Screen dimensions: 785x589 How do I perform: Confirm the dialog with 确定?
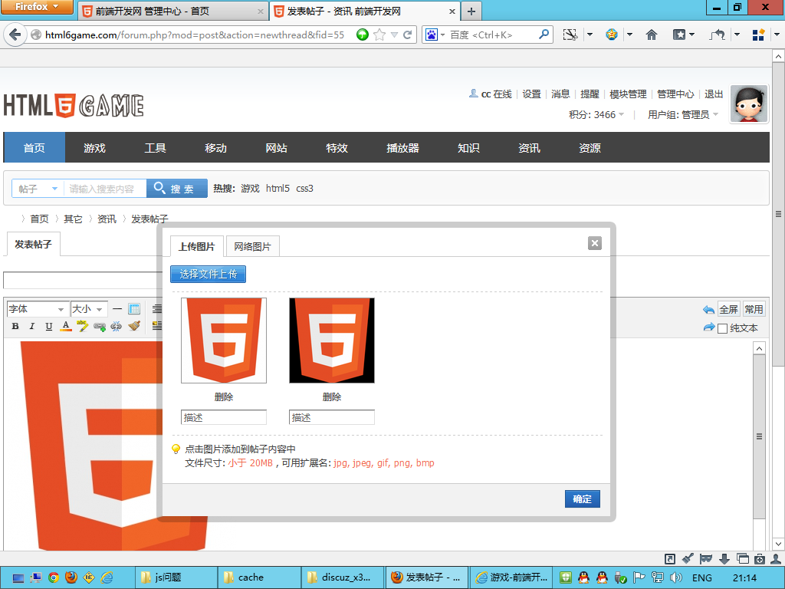tap(583, 499)
